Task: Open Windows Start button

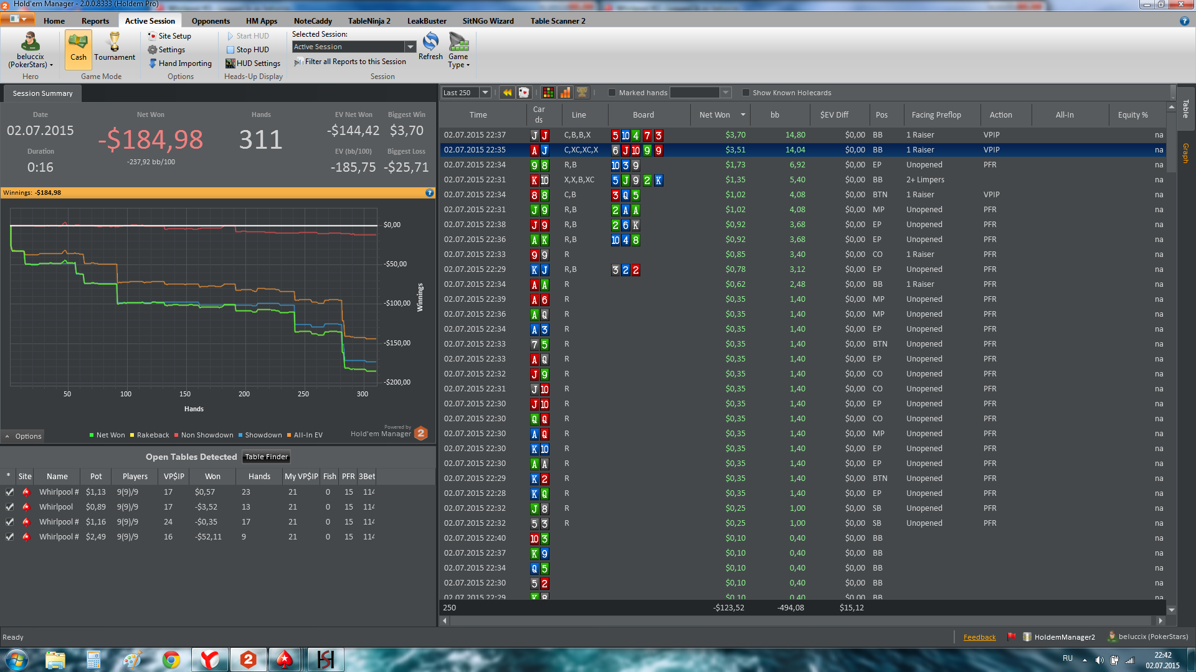Action: coord(17,660)
